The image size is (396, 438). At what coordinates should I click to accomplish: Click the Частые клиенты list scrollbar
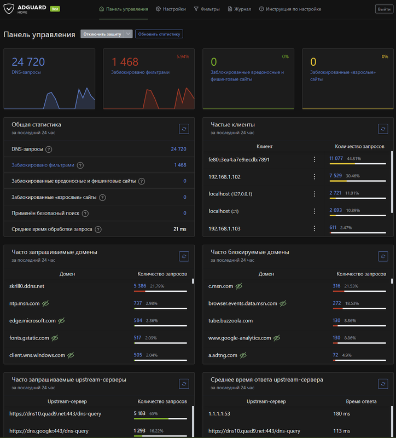tap(392, 182)
